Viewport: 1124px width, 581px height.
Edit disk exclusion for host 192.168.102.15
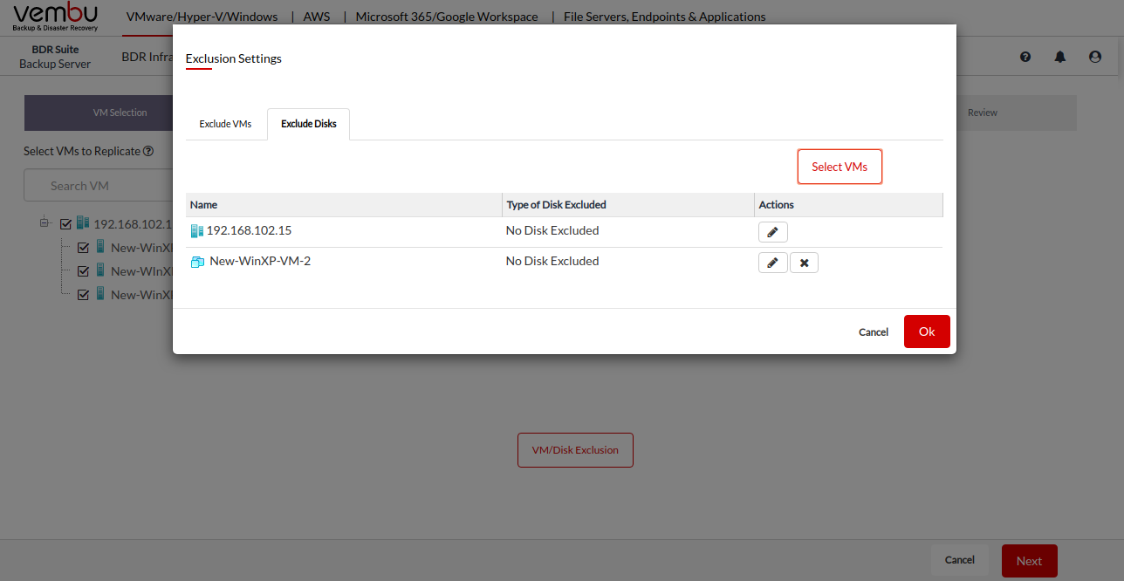click(x=772, y=232)
